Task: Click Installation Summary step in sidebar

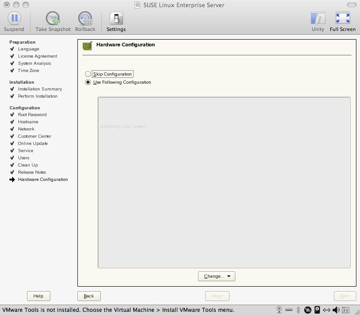Action: (40, 89)
